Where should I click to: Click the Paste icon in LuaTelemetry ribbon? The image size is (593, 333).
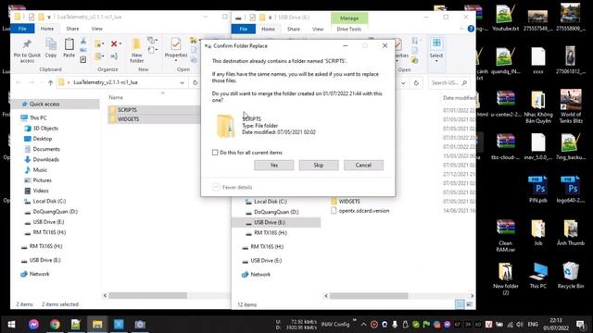[x=69, y=48]
